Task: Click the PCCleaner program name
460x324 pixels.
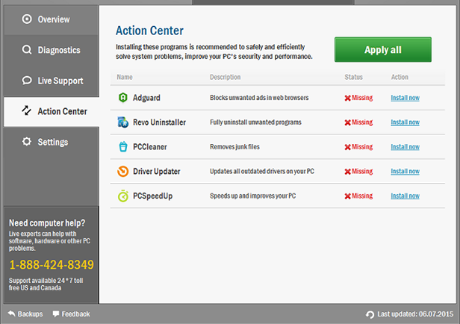Action: coord(150,147)
